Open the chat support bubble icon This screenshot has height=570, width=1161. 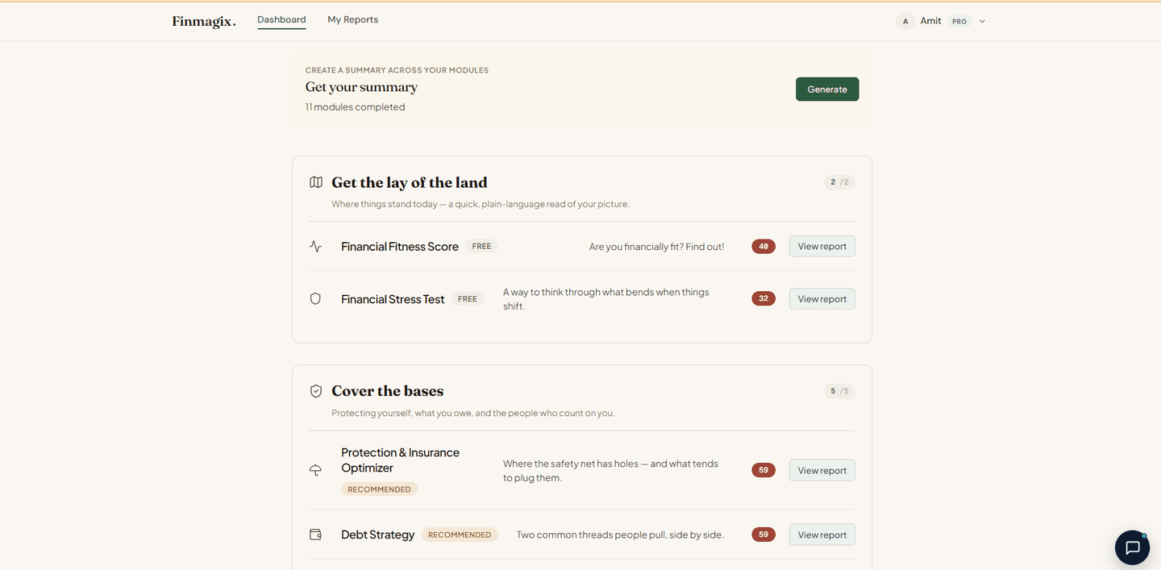click(1132, 547)
